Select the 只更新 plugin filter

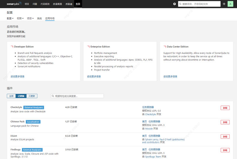[32, 96]
